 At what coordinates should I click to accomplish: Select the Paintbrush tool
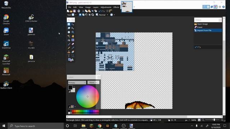69,44
